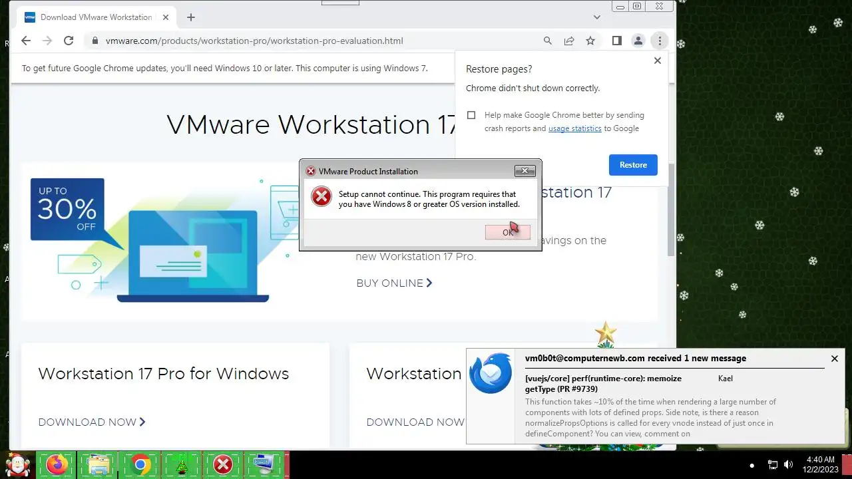Click the Santa start button
Viewport: 852px width, 479px height.
coord(17,464)
